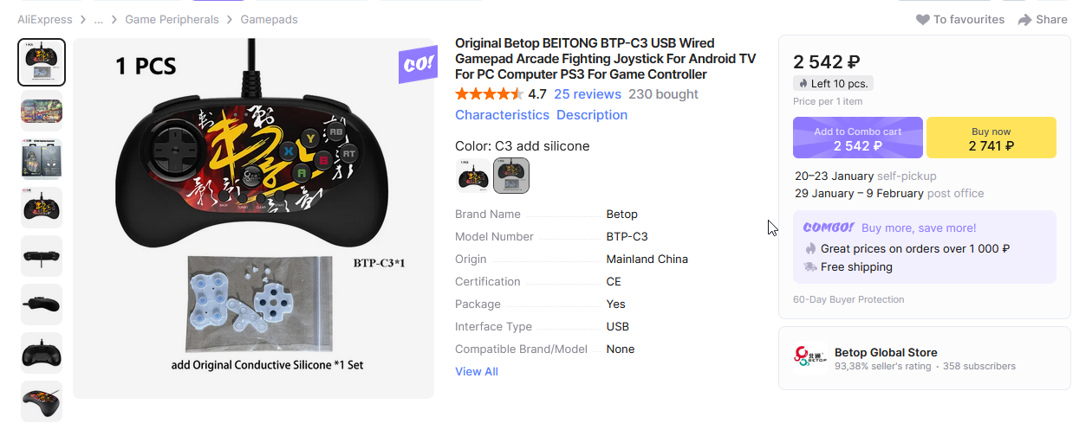This screenshot has width=1079, height=436.
Task: Click the heart icon for favourites
Action: click(923, 20)
